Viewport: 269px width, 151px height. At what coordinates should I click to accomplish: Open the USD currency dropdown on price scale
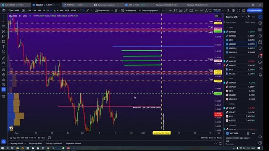[x=219, y=16]
